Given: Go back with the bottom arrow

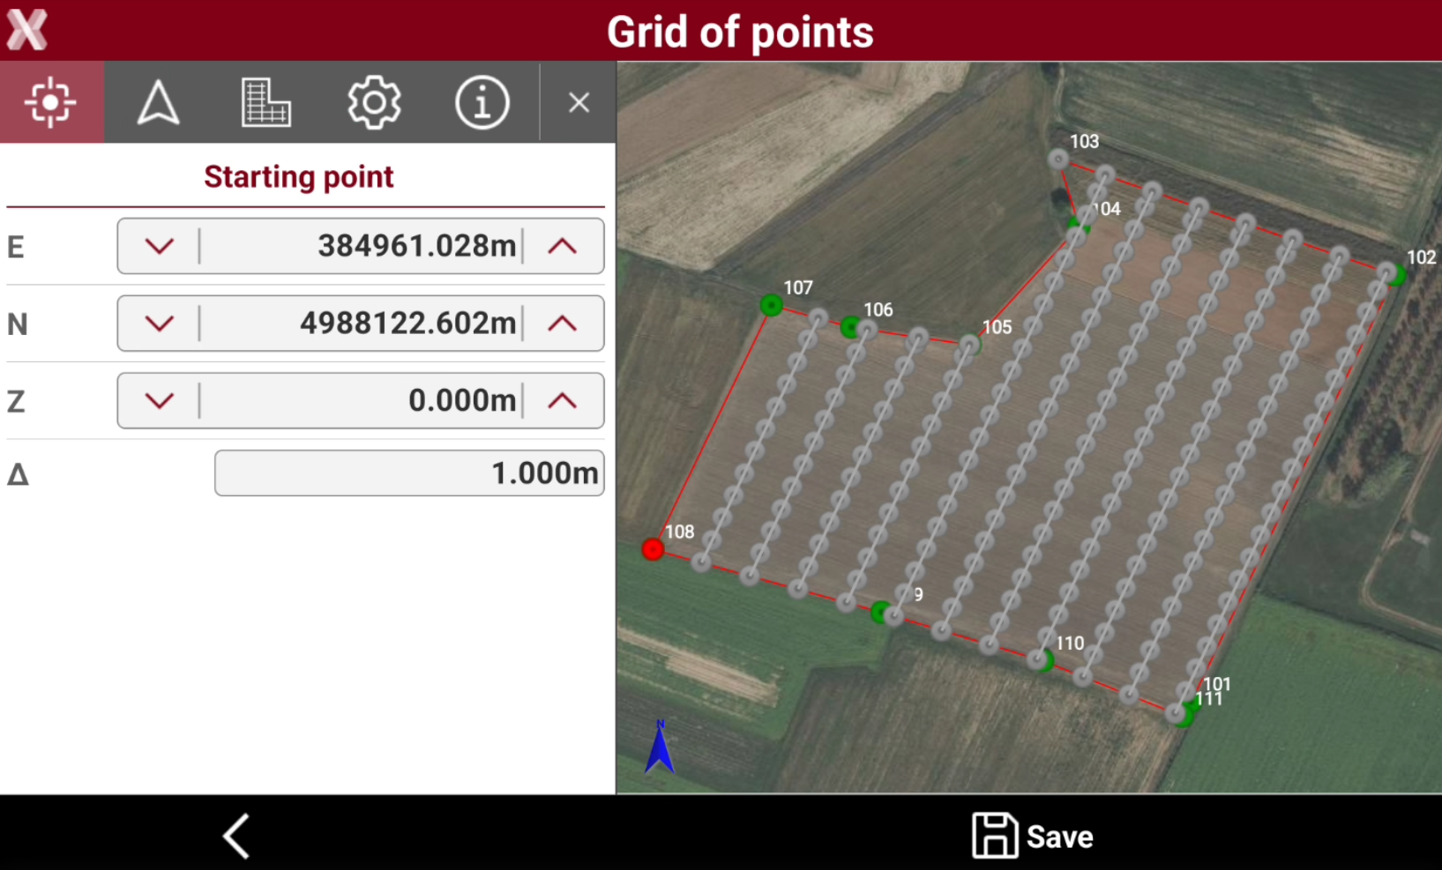Looking at the screenshot, I should pos(236,836).
